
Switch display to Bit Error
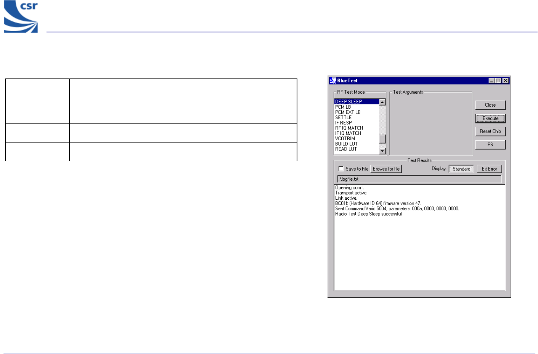489,169
